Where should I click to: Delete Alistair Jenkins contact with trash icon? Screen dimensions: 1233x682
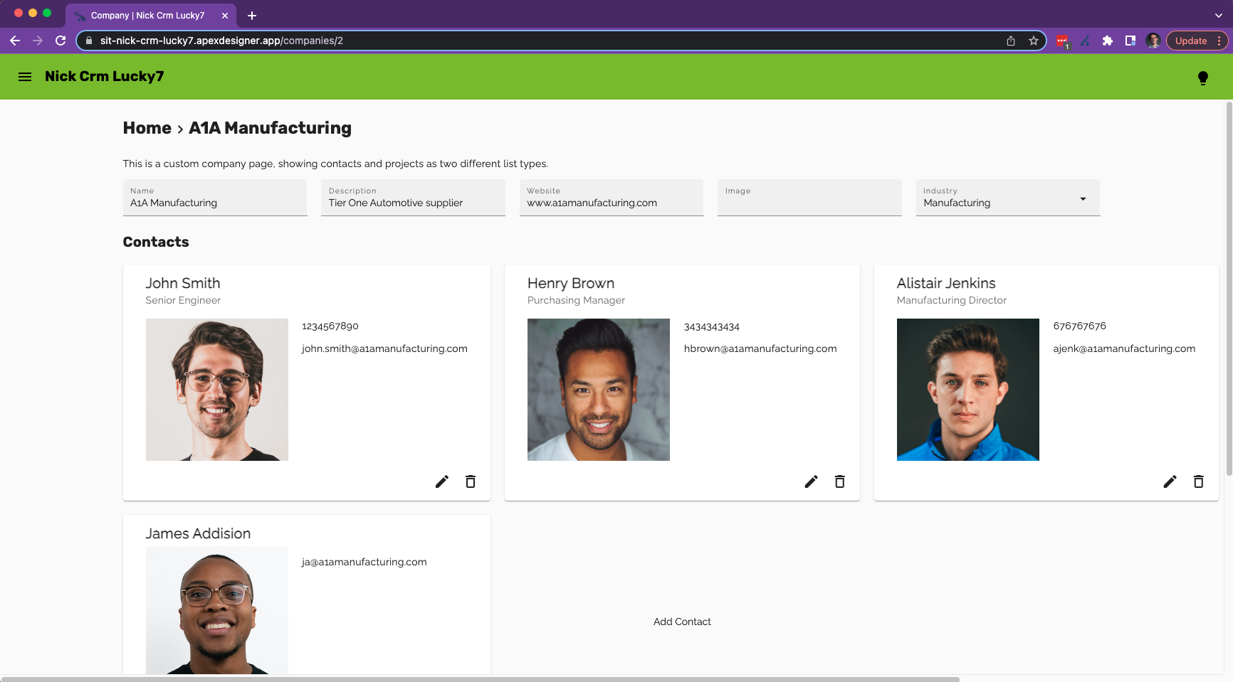pos(1199,481)
